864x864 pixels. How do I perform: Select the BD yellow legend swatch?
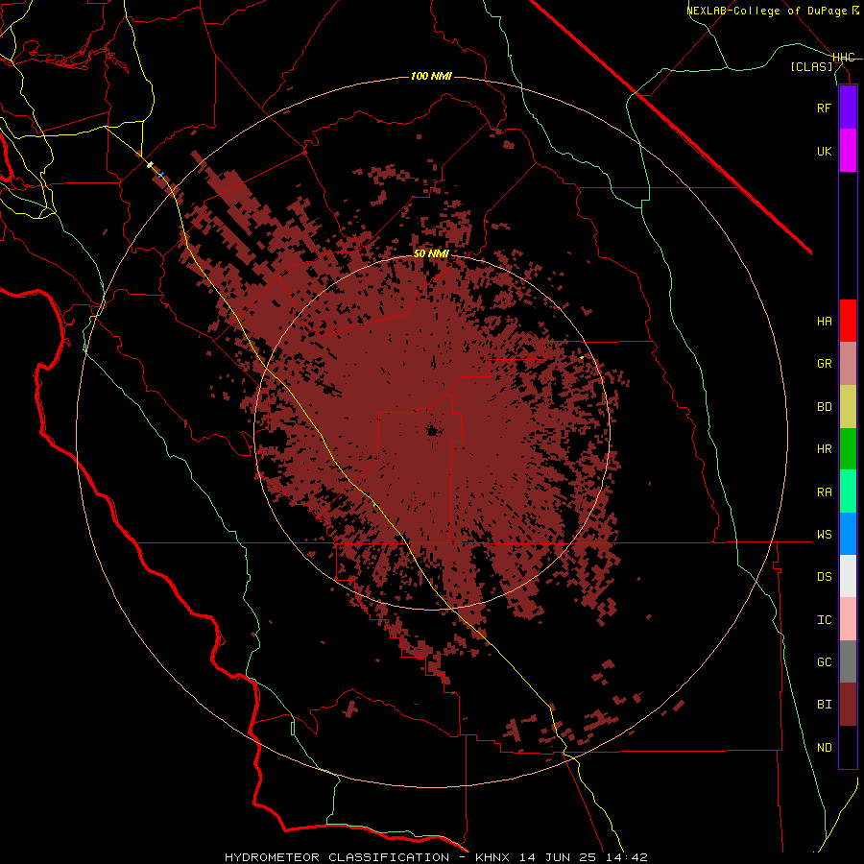point(848,407)
